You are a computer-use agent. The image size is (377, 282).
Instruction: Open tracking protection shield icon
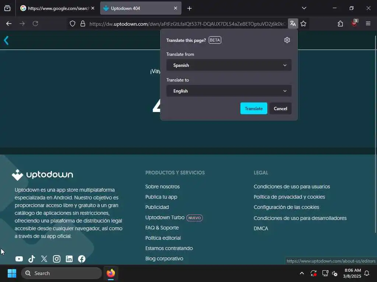73,24
